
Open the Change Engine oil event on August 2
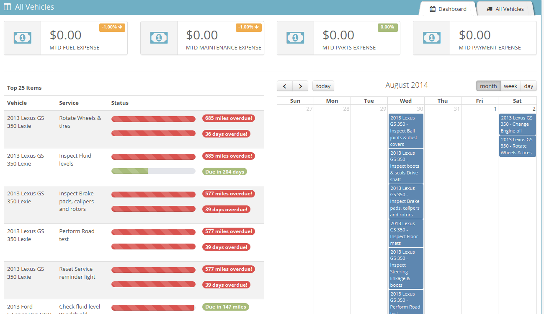pyautogui.click(x=517, y=124)
